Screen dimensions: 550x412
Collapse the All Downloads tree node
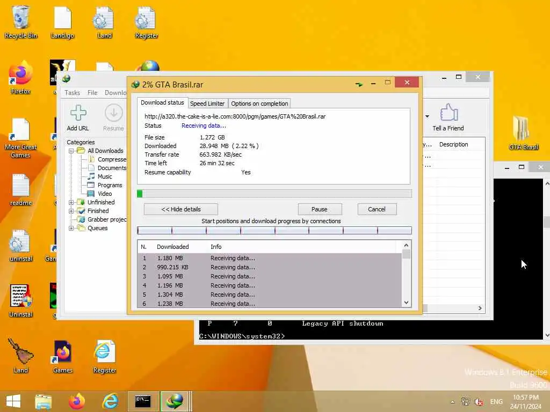click(71, 151)
